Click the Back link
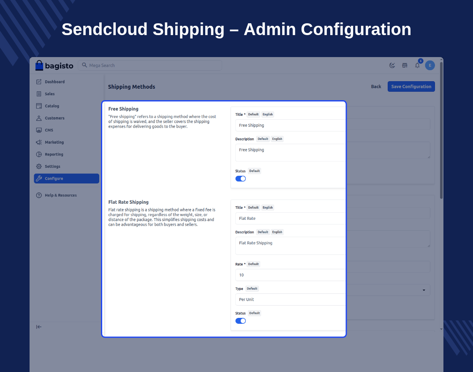Viewport: 473px width, 372px height. click(x=376, y=87)
